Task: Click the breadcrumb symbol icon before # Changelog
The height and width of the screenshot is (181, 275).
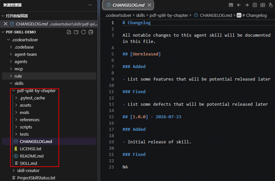Action: pos(239,16)
